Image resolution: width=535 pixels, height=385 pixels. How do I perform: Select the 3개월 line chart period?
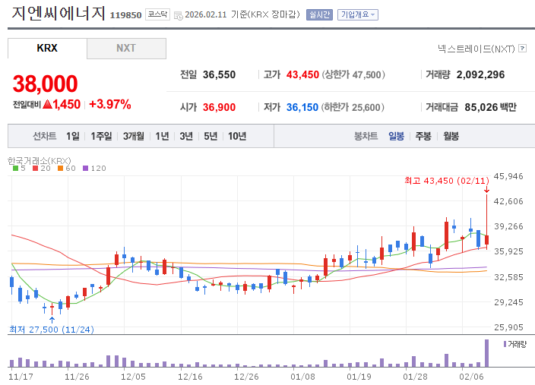tap(134, 137)
